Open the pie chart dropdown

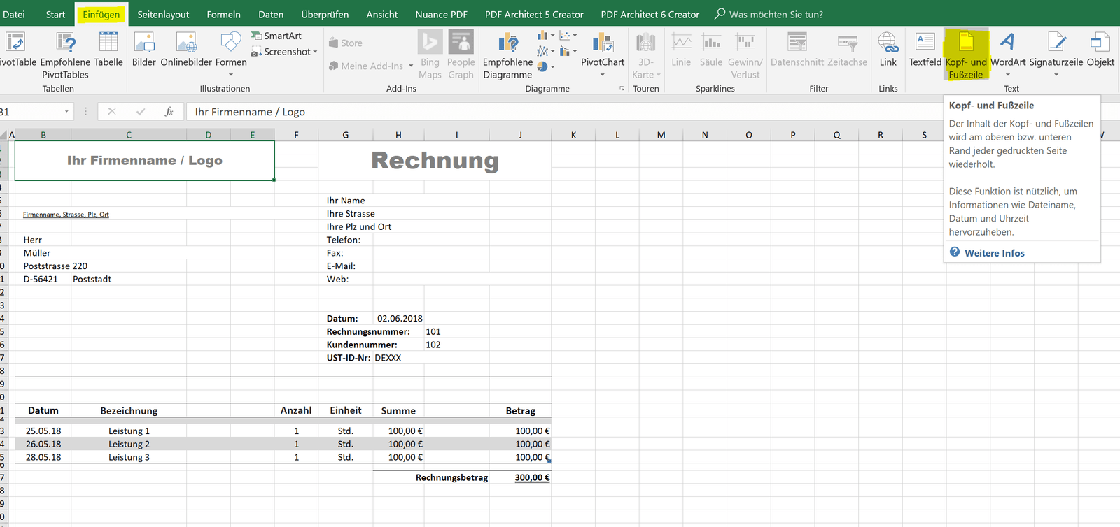click(546, 67)
